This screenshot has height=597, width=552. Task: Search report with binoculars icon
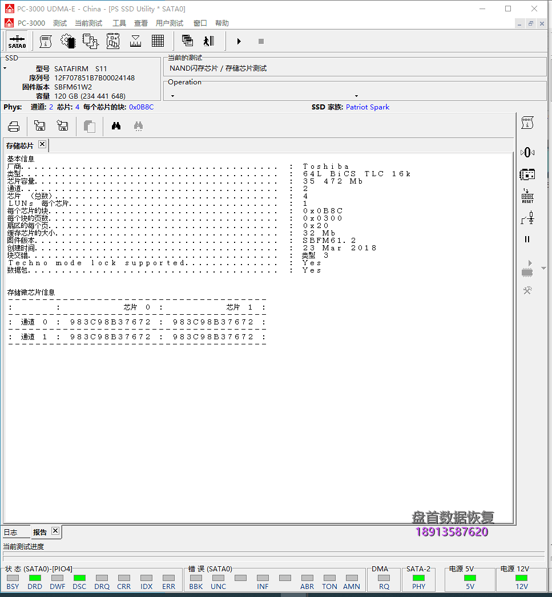click(x=116, y=126)
